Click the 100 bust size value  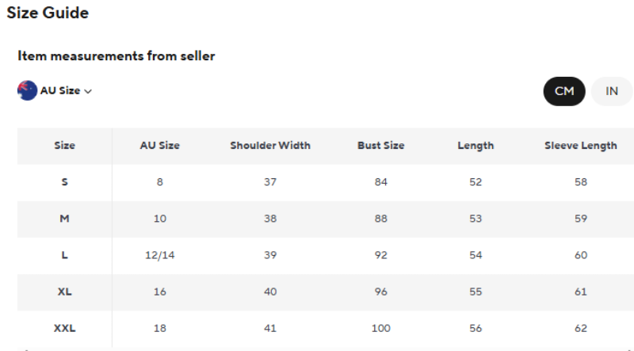381,328
